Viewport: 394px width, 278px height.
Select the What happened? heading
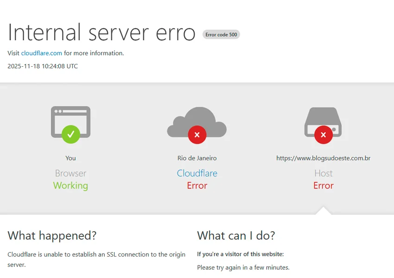click(52, 235)
